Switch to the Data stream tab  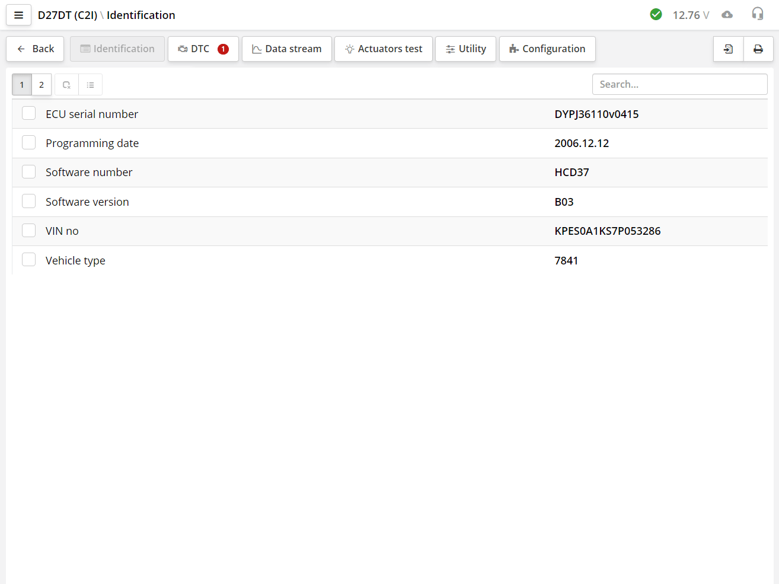[286, 49]
